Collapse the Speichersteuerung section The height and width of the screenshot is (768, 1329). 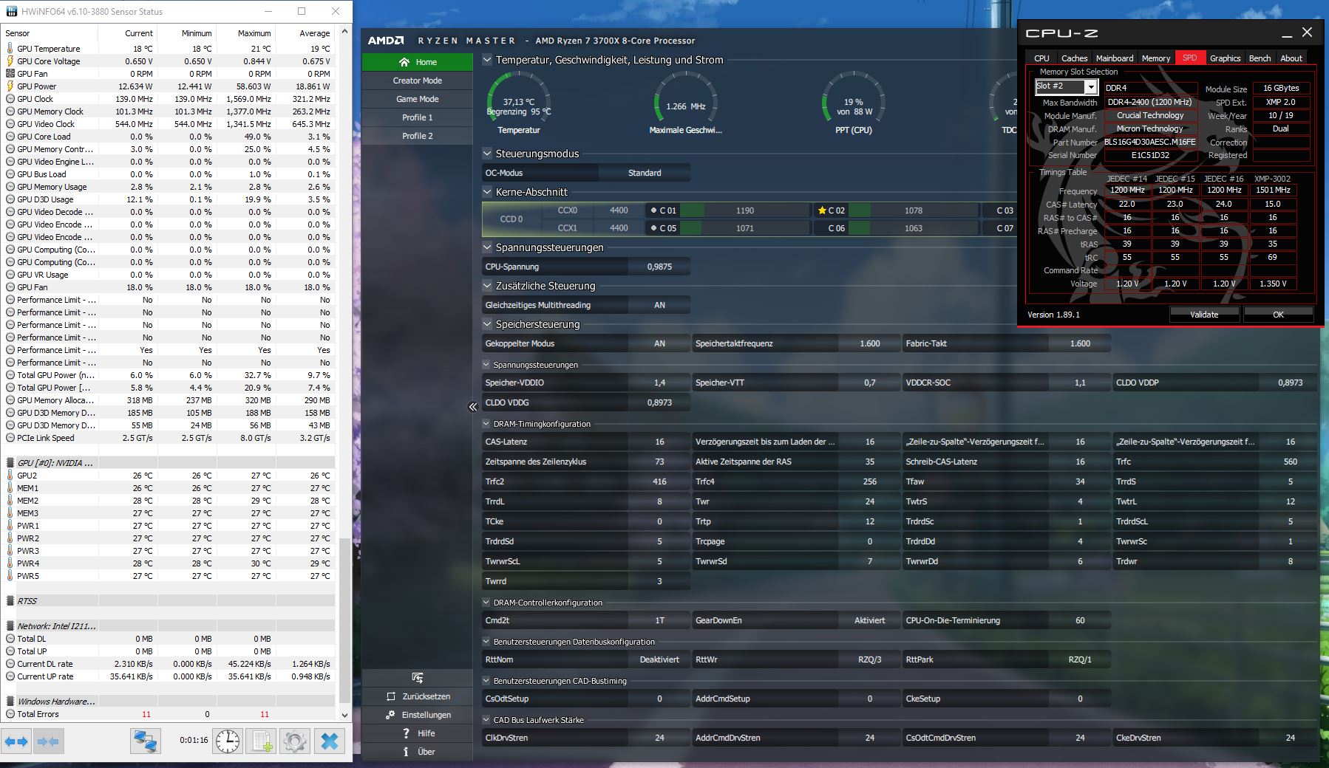click(487, 324)
